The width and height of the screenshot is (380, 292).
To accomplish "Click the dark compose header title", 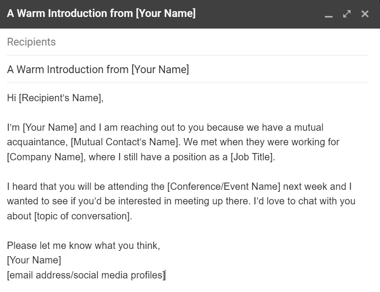I will coord(101,14).
